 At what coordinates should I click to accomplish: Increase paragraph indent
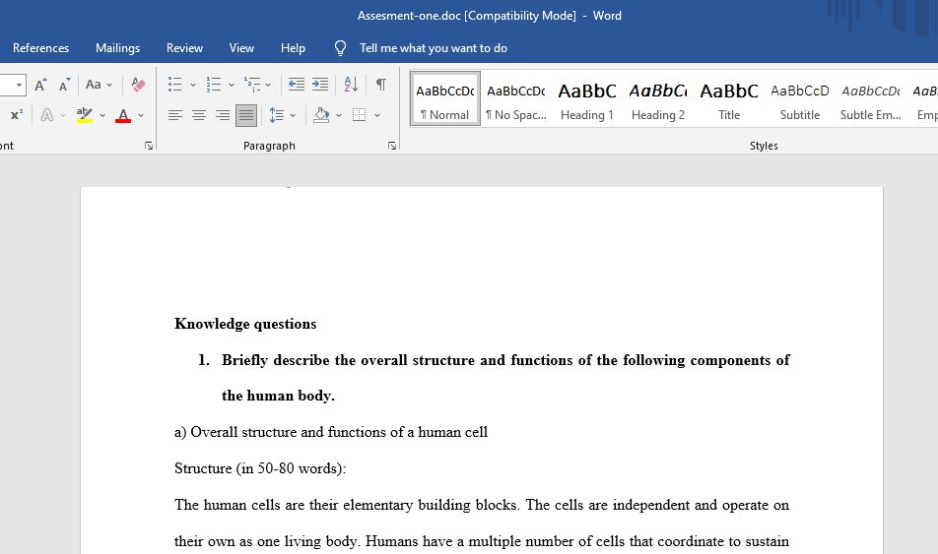320,85
